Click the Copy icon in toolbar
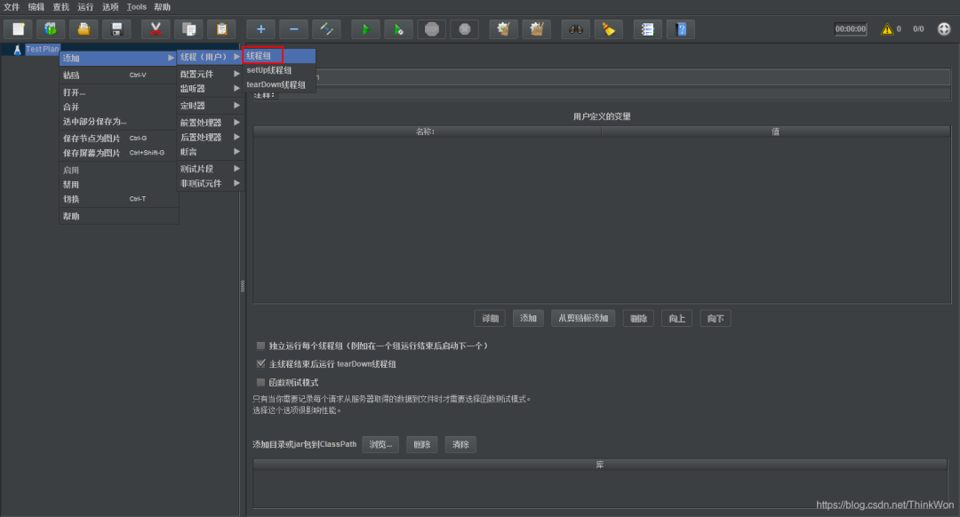960x517 pixels. pyautogui.click(x=188, y=28)
